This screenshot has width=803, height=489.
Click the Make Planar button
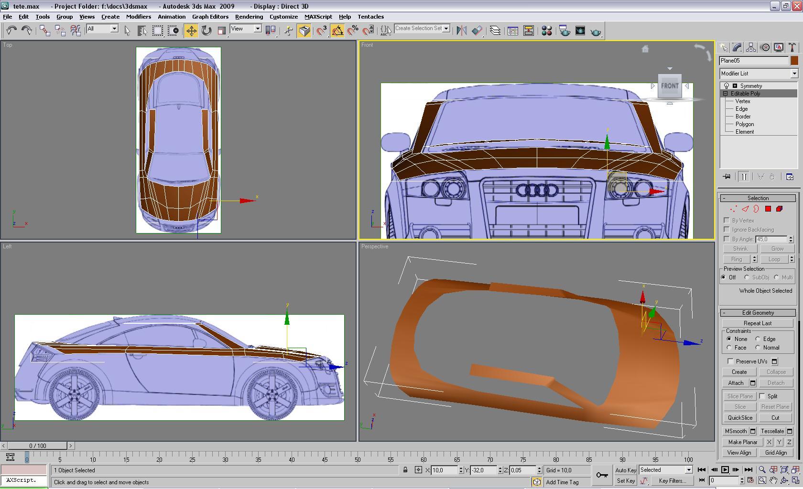tap(743, 442)
